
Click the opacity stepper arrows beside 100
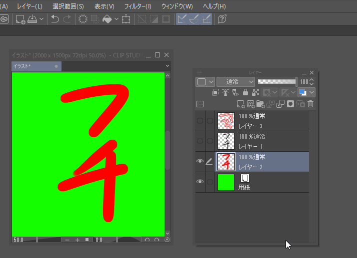click(311, 82)
